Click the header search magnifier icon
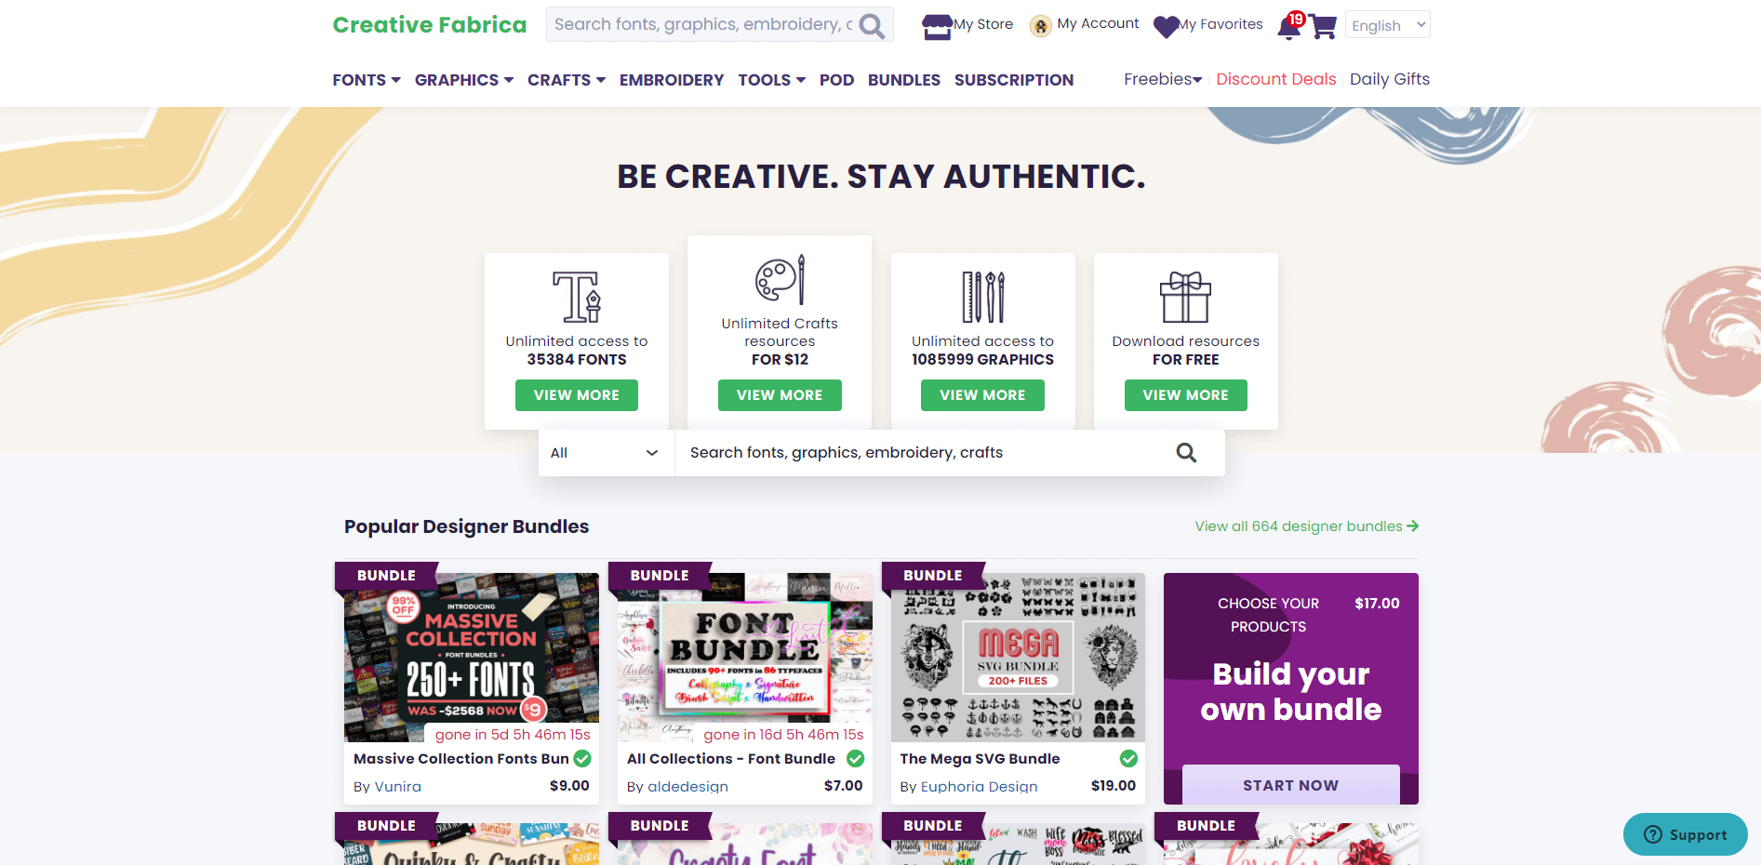 [872, 25]
